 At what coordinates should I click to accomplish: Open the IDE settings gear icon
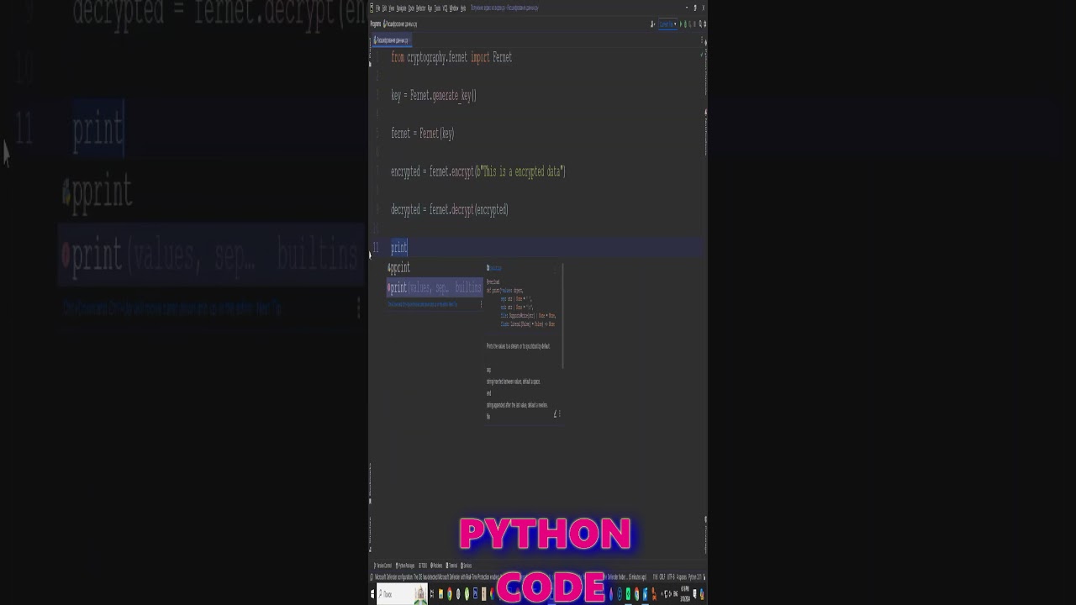point(704,24)
